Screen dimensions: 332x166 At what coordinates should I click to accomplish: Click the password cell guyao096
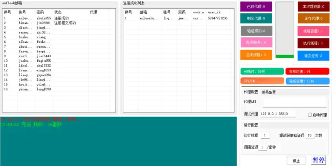(44, 75)
